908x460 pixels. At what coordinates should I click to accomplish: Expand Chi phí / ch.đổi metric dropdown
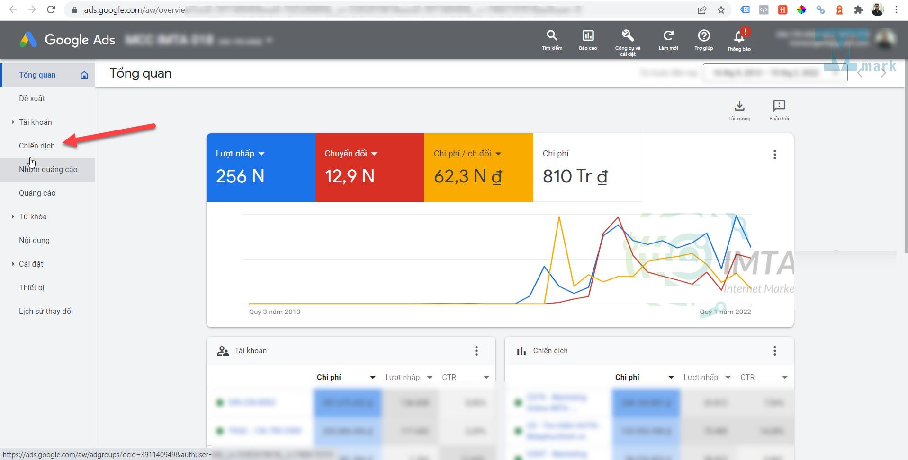tap(498, 154)
